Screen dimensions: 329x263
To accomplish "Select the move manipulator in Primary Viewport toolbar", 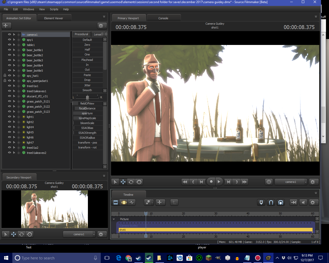I will [x=123, y=182].
